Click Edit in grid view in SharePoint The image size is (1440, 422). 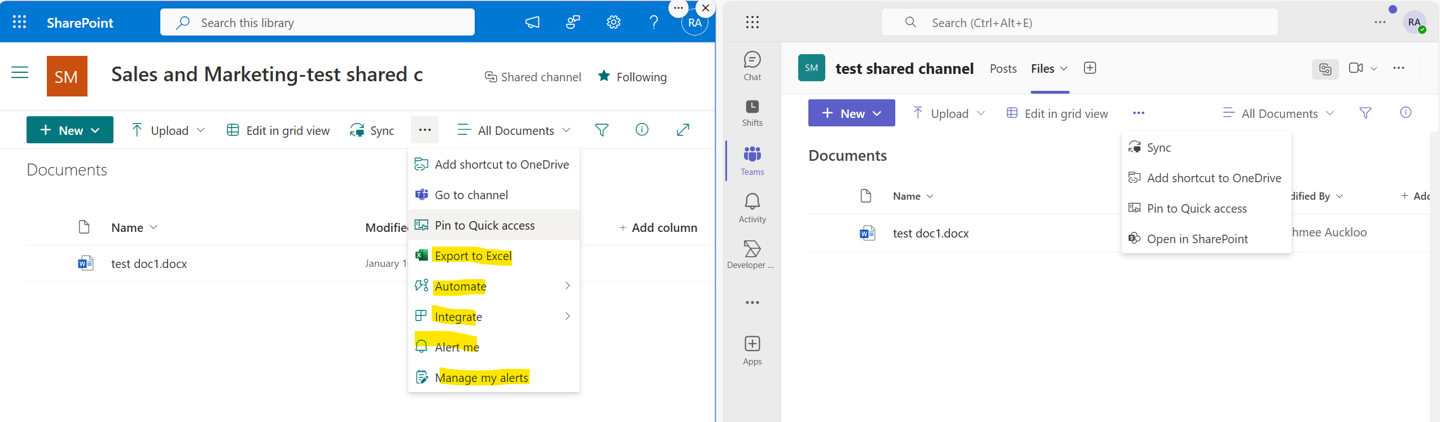tap(278, 130)
